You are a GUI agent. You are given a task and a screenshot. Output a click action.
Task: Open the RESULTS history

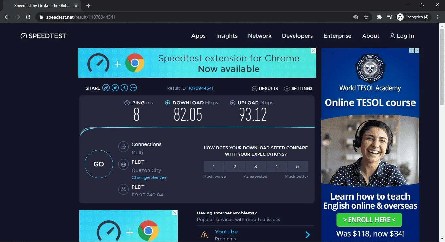point(265,88)
